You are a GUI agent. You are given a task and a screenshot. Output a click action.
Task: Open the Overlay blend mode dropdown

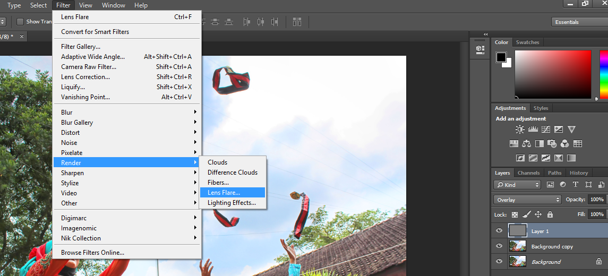(x=527, y=200)
